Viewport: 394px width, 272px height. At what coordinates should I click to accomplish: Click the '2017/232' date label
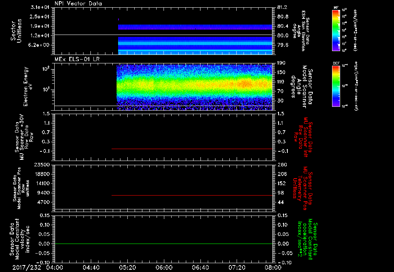tap(27, 267)
